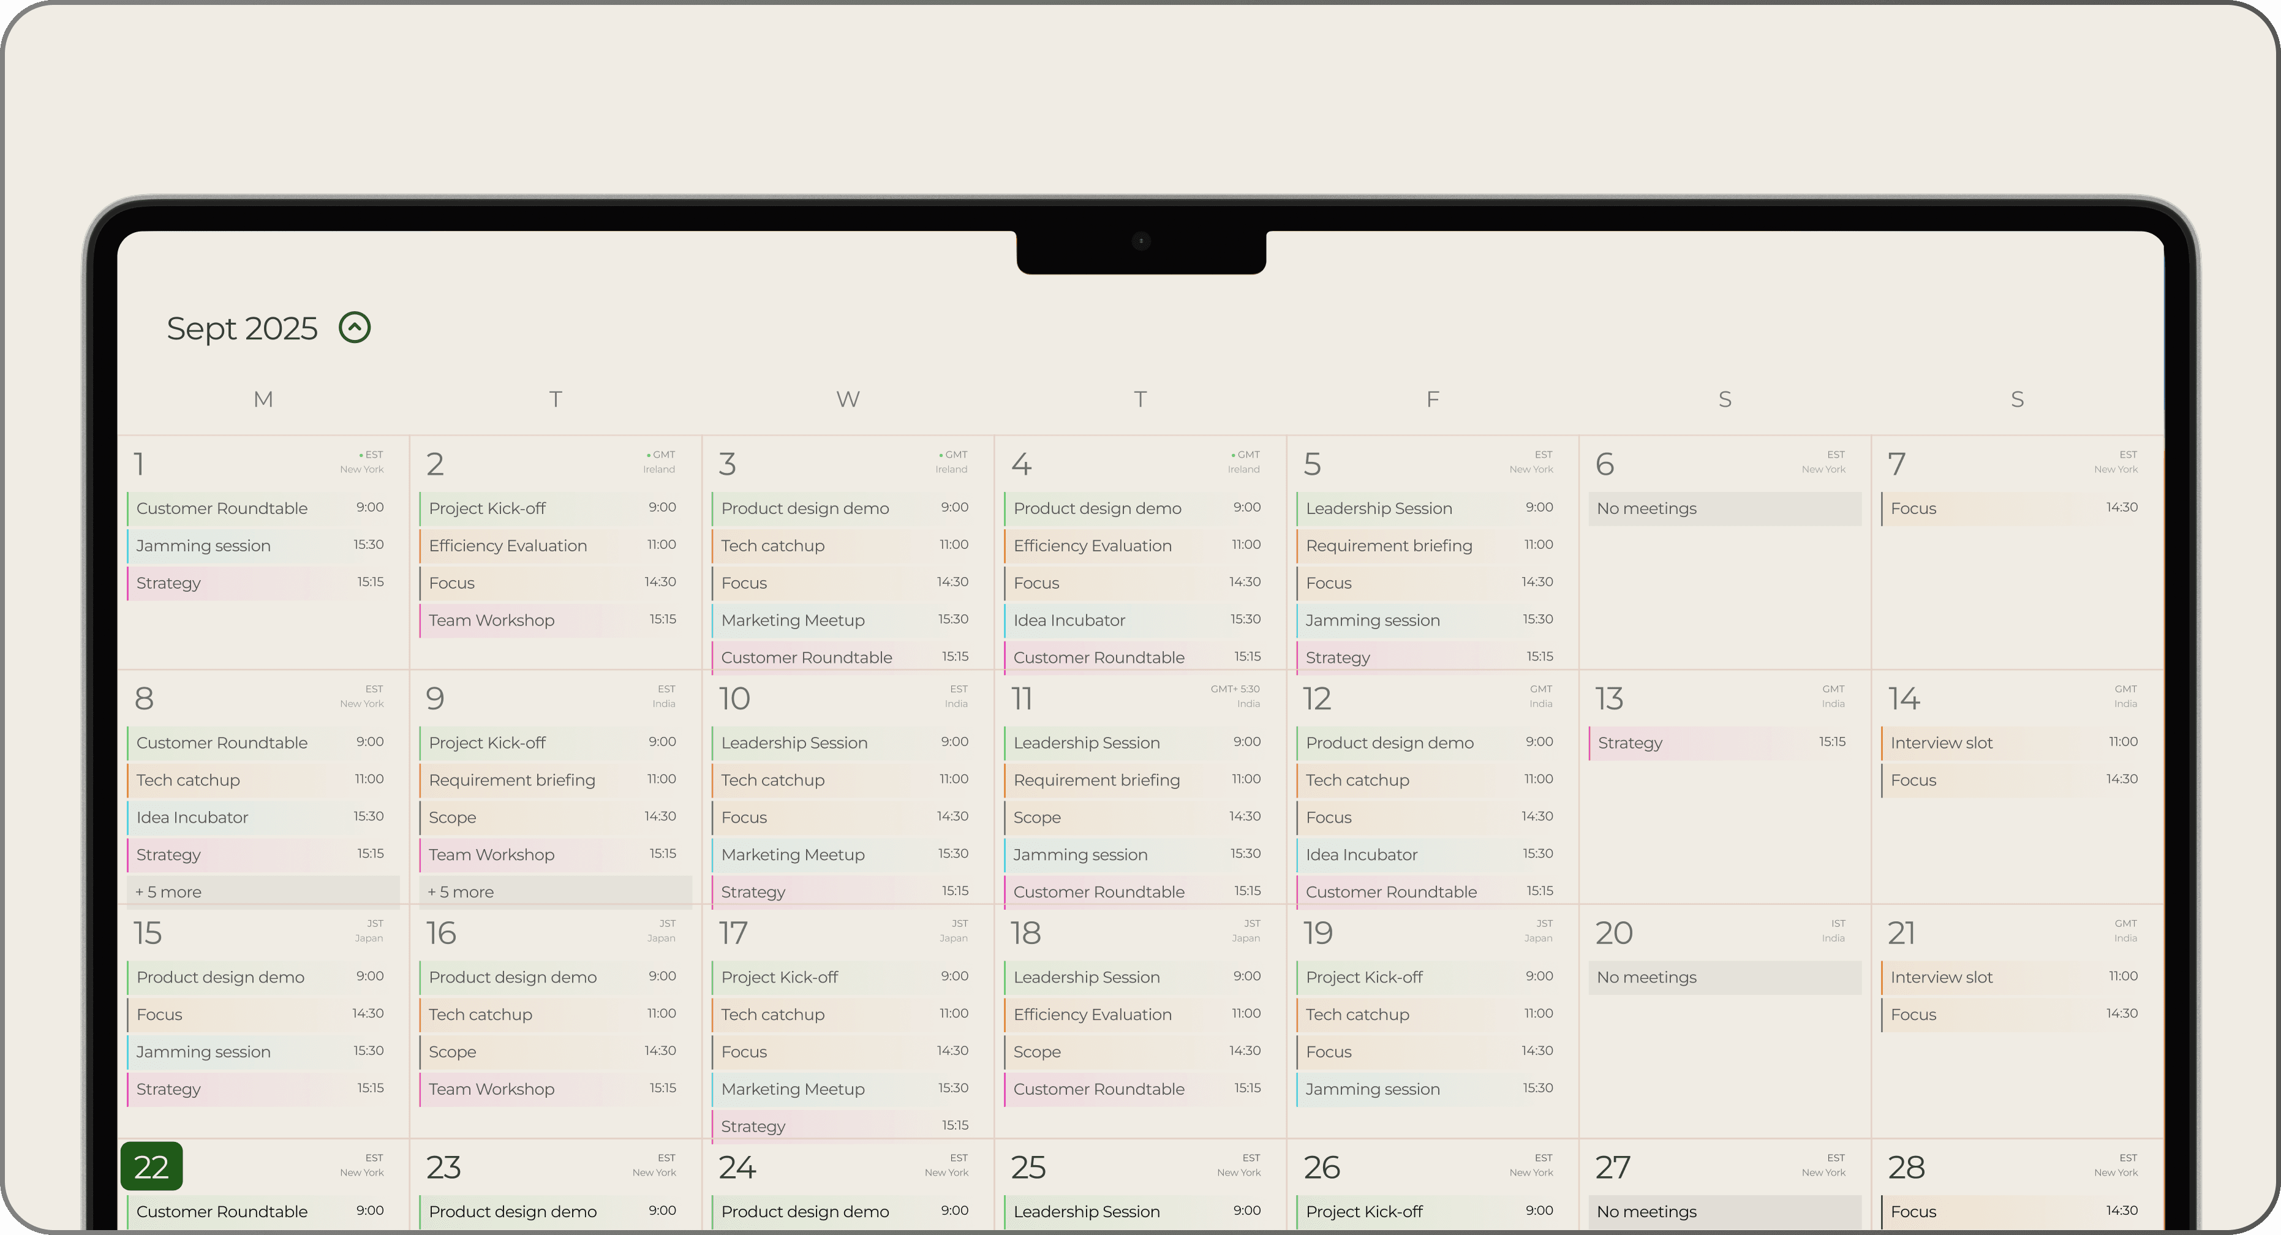Click the circled chevron next to Sept 2025
The width and height of the screenshot is (2281, 1235).
[x=354, y=328]
